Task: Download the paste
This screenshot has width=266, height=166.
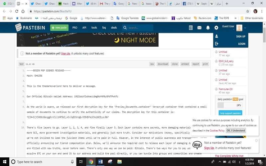Action: click(163, 64)
